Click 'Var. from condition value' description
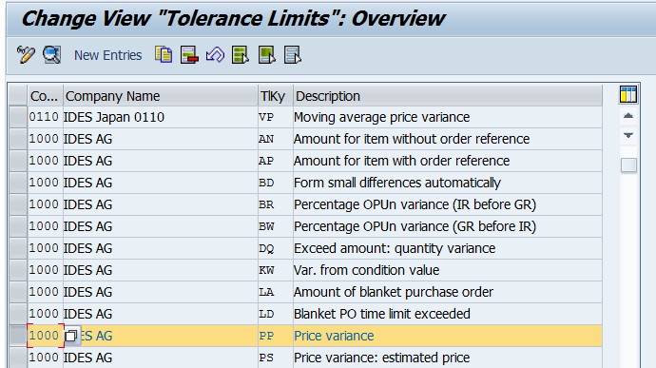Screen dimensions: 656x368 click(x=366, y=270)
